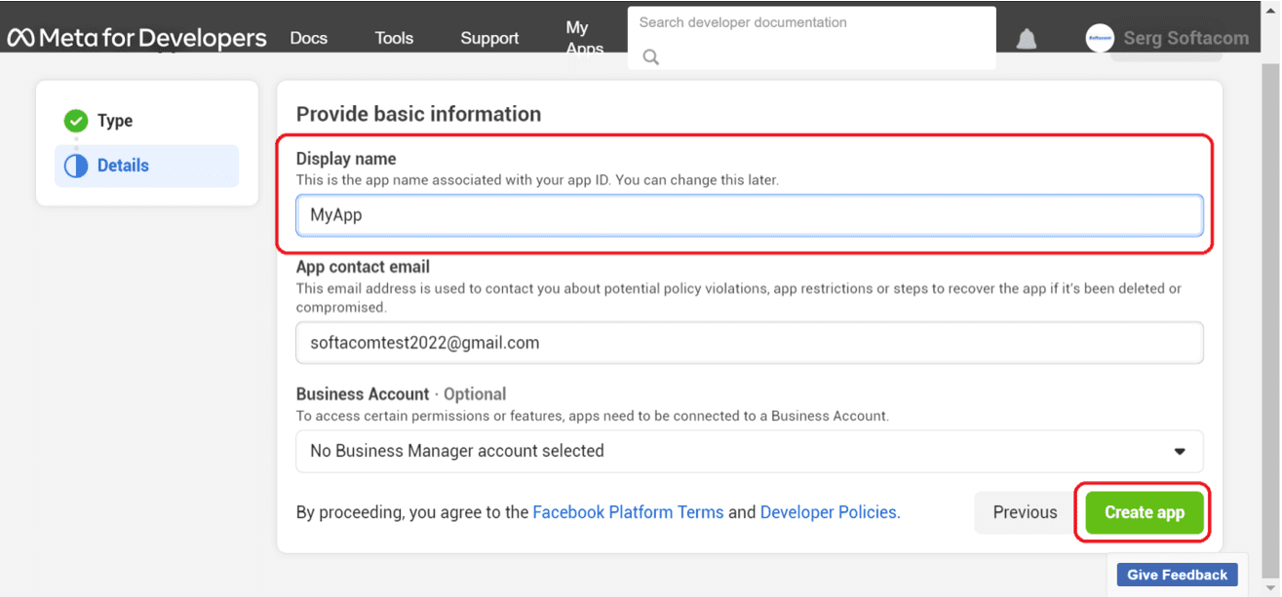Click the search magnifier icon
Screen dimensions: 1282x597
click(651, 57)
